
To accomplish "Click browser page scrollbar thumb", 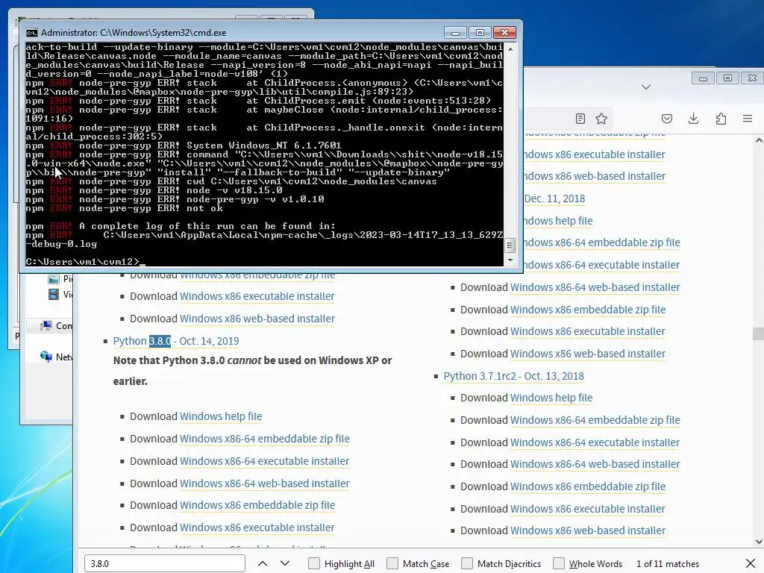I will coord(758,334).
